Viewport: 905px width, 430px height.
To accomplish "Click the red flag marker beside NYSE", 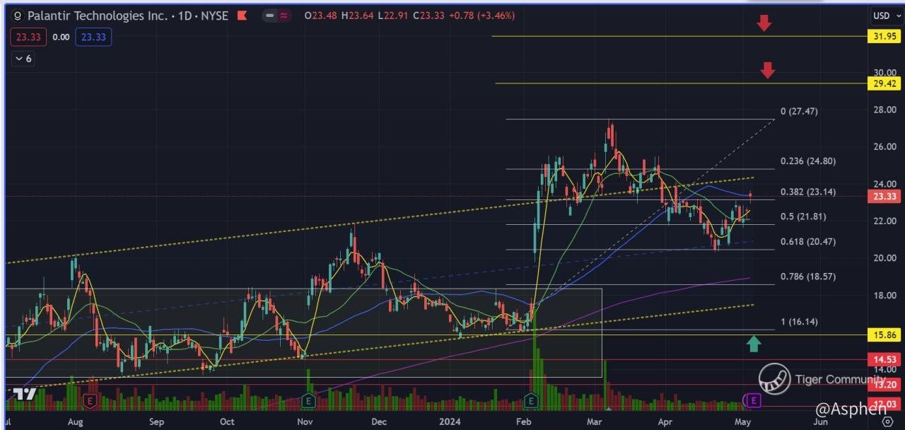I will [243, 15].
